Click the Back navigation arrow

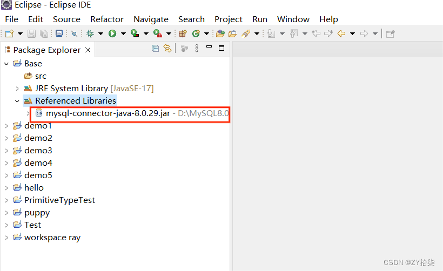pyautogui.click(x=341, y=33)
